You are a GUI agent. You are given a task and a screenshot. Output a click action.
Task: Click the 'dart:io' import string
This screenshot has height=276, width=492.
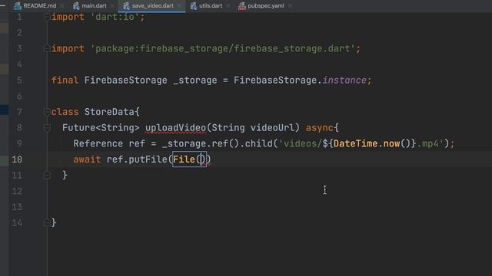pos(115,17)
